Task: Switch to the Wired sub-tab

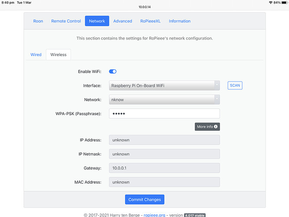Action: [36, 55]
